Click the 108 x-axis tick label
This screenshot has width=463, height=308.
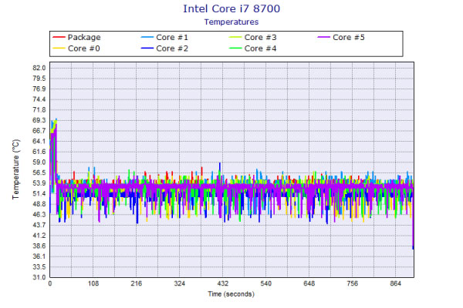(93, 283)
